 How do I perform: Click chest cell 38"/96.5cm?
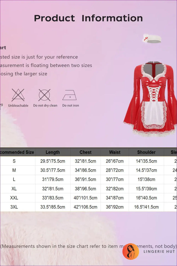pyautogui.click(x=85, y=189)
